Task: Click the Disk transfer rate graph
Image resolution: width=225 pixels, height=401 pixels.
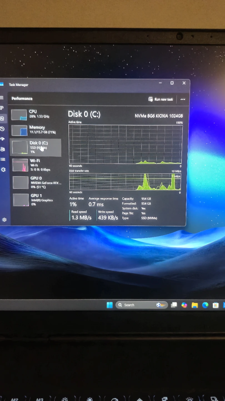Action: [x=125, y=182]
